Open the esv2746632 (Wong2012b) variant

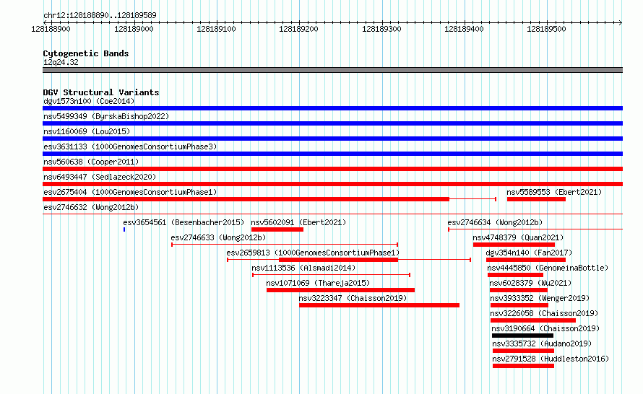(x=91, y=207)
